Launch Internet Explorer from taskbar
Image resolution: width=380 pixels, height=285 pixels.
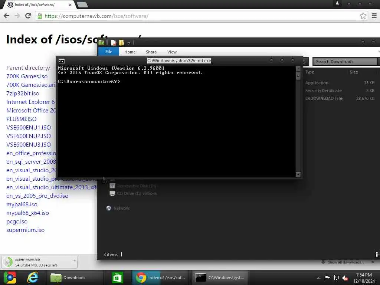[x=33, y=278]
